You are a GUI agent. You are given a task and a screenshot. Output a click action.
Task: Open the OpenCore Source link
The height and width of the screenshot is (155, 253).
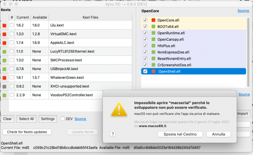pos(243,11)
